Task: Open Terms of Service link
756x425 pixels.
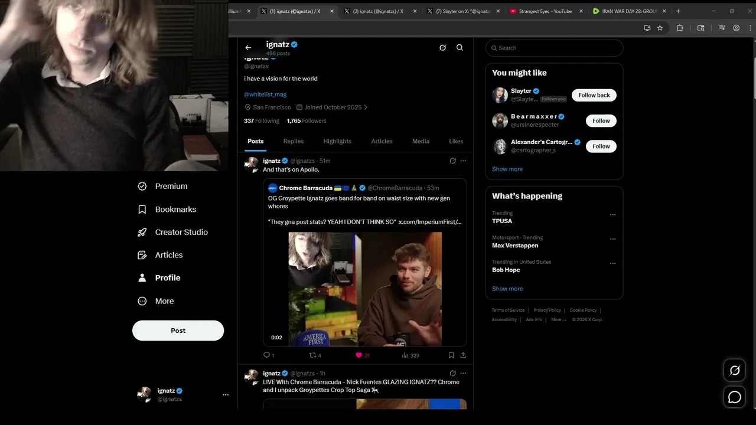Action: (x=508, y=310)
